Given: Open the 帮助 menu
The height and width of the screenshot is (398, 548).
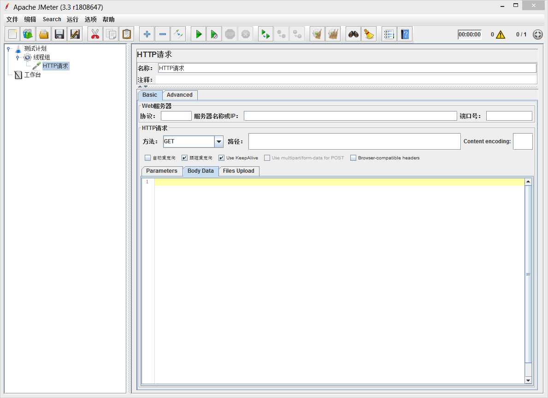Looking at the screenshot, I should [108, 19].
